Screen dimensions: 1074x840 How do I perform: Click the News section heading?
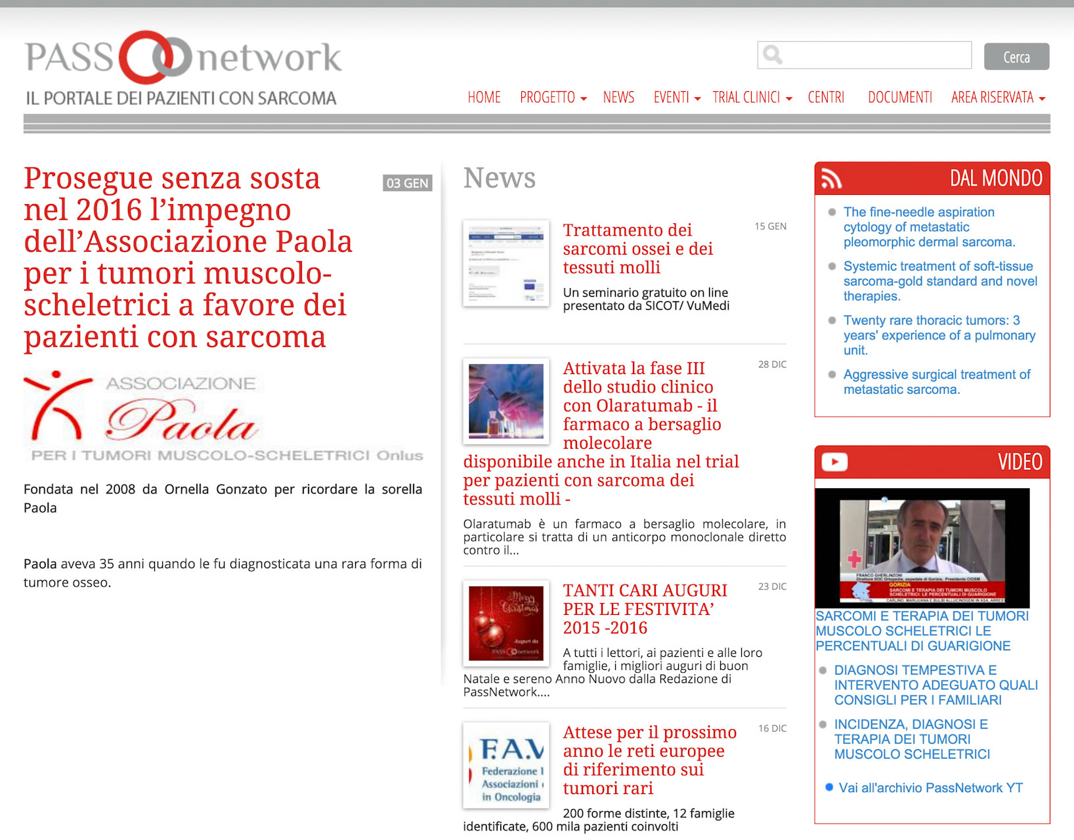500,178
